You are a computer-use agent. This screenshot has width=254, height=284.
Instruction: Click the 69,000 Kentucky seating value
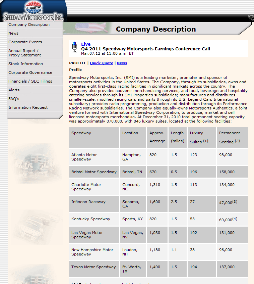tap(228, 219)
